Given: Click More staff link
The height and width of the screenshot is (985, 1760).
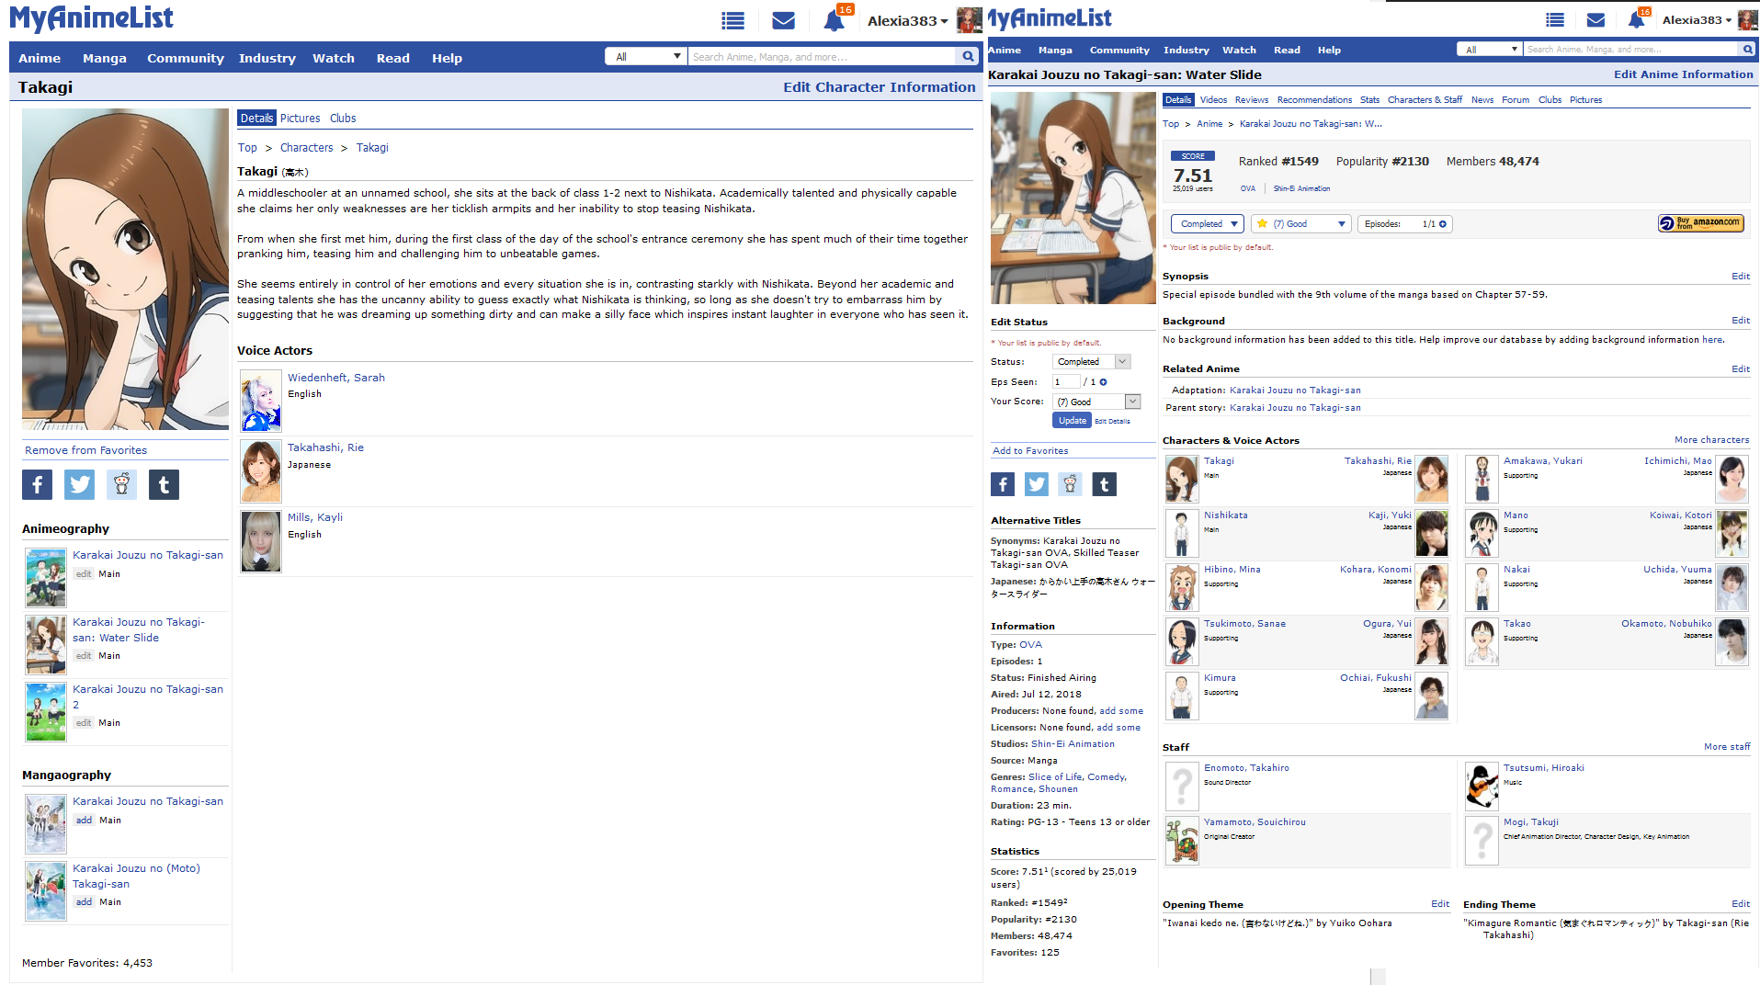Looking at the screenshot, I should coord(1727,747).
